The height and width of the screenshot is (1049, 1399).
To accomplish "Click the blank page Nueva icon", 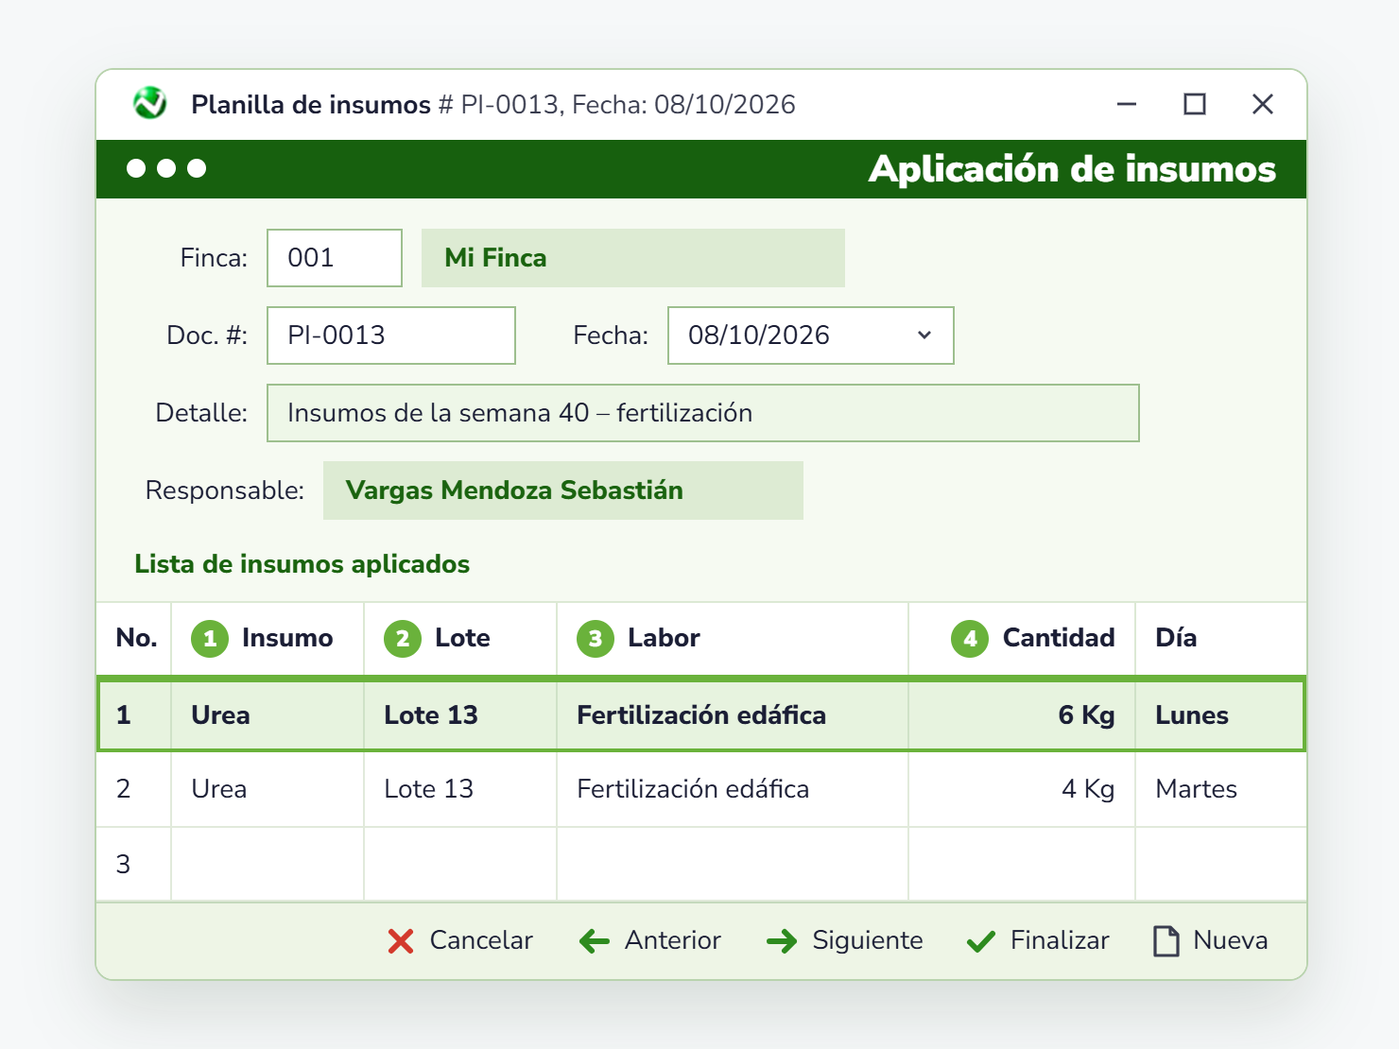I will click(1166, 941).
